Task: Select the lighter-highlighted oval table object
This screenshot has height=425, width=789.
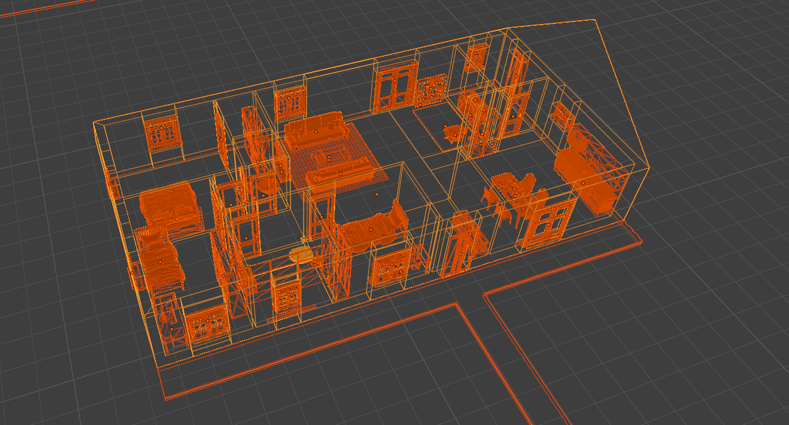Action: tap(301, 254)
